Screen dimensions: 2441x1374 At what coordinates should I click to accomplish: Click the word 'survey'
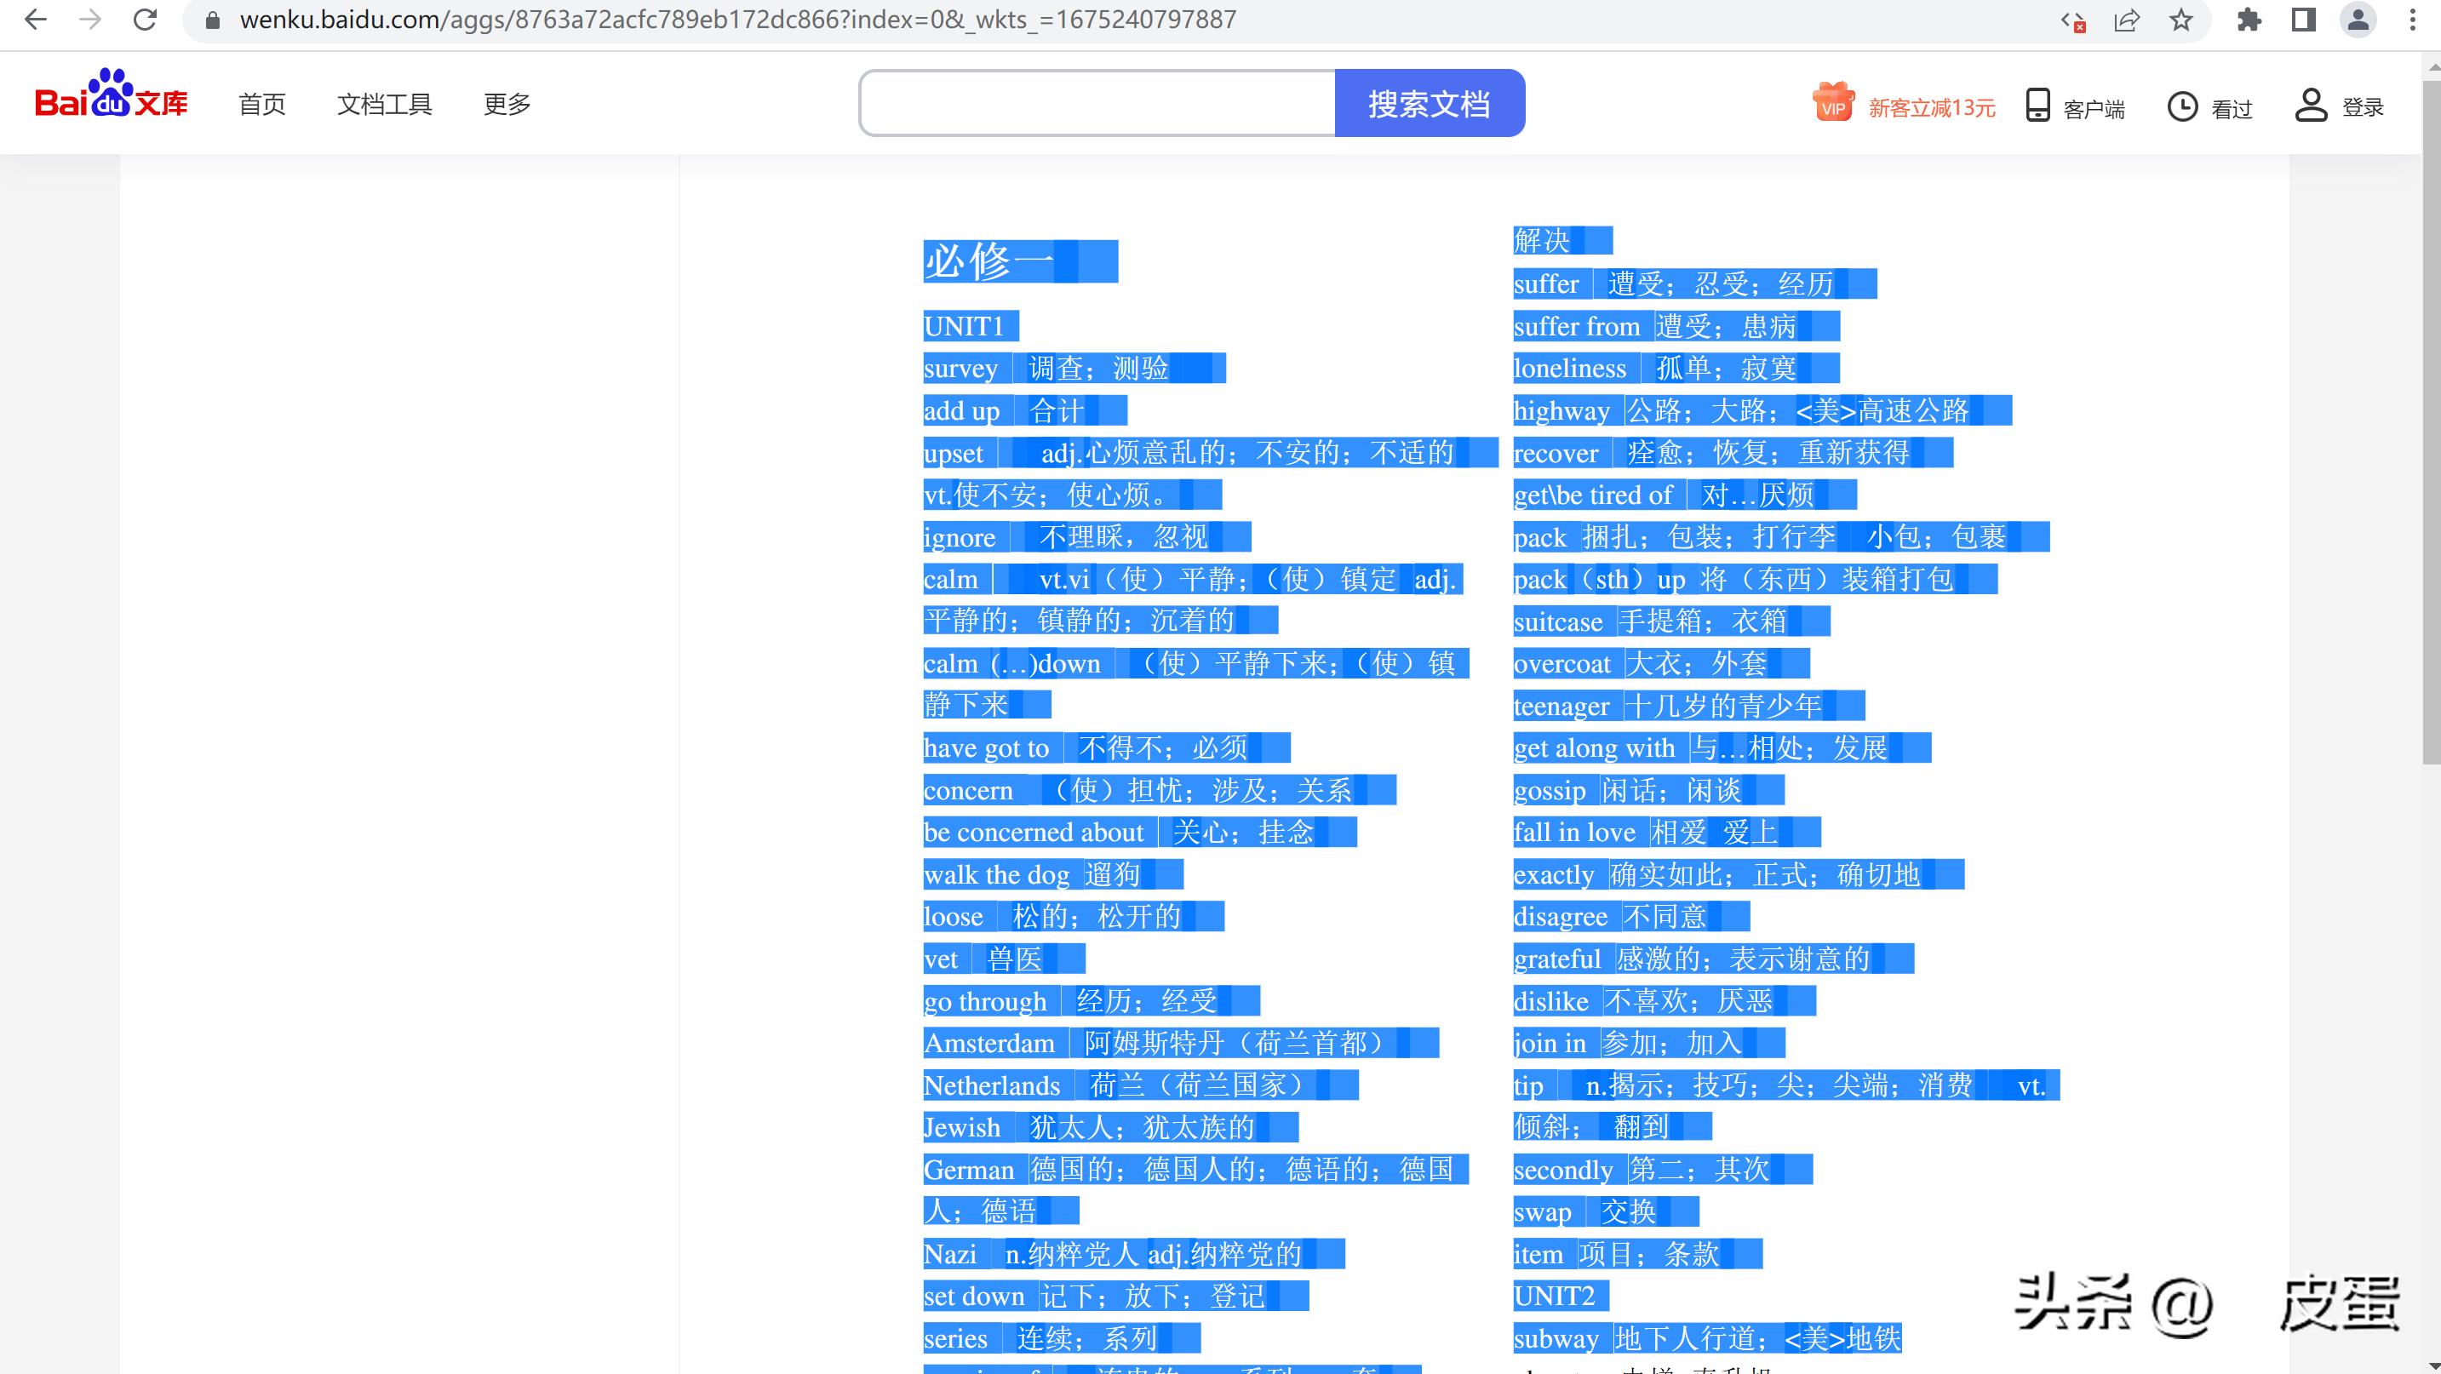[x=961, y=368]
